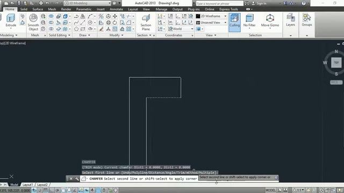Select the Move Gizmo tool
The width and height of the screenshot is (344, 193).
[270, 21]
